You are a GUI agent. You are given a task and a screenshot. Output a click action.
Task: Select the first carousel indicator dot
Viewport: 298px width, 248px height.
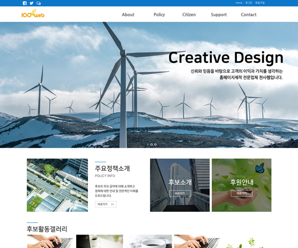[x=148, y=144]
